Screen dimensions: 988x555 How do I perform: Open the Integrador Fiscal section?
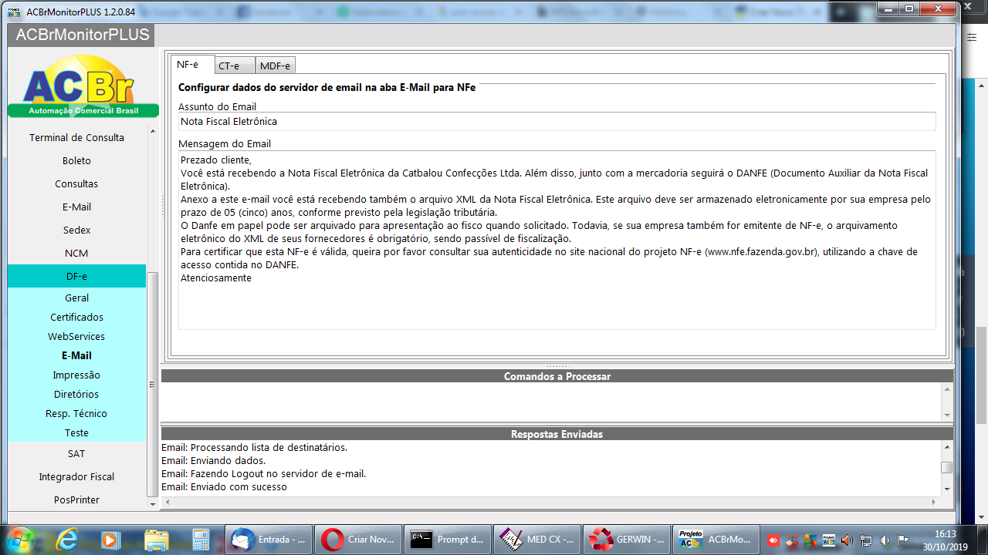76,476
